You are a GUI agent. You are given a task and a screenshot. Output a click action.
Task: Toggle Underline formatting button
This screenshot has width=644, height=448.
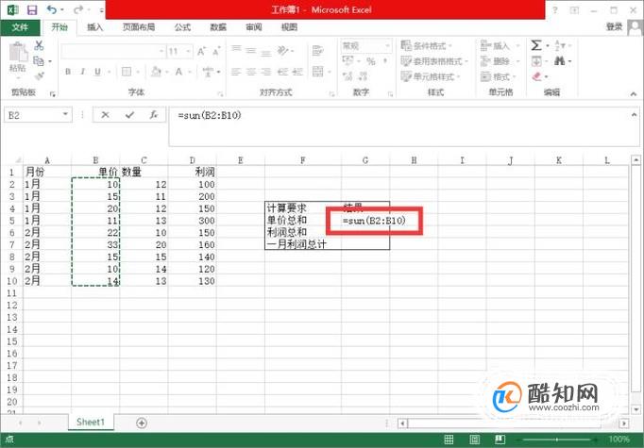[x=97, y=72]
